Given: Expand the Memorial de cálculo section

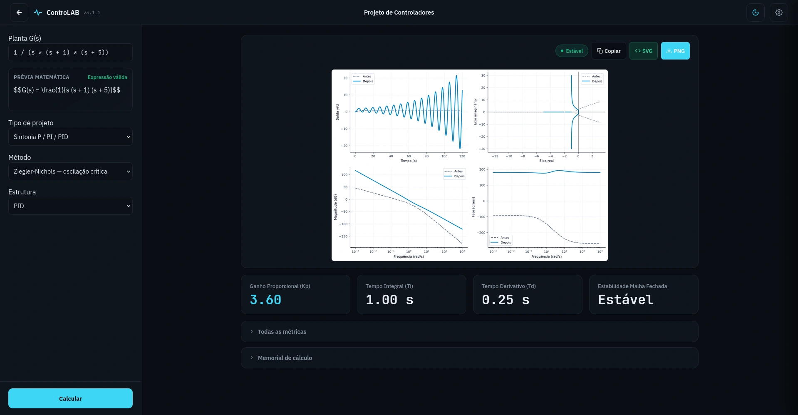Looking at the screenshot, I should (469, 358).
